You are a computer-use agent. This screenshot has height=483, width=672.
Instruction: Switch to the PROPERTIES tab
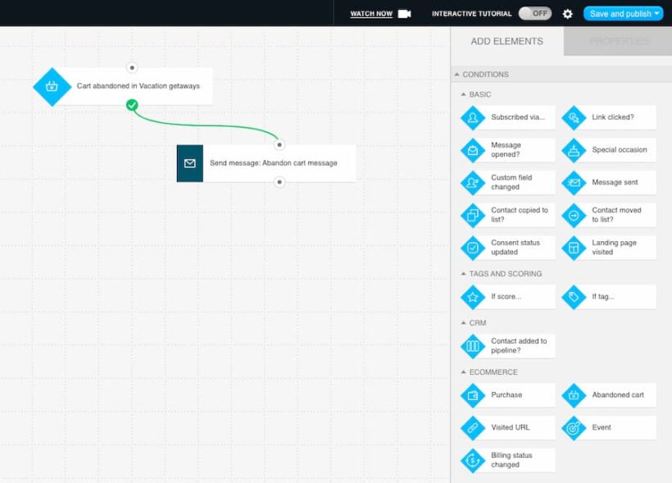point(617,41)
